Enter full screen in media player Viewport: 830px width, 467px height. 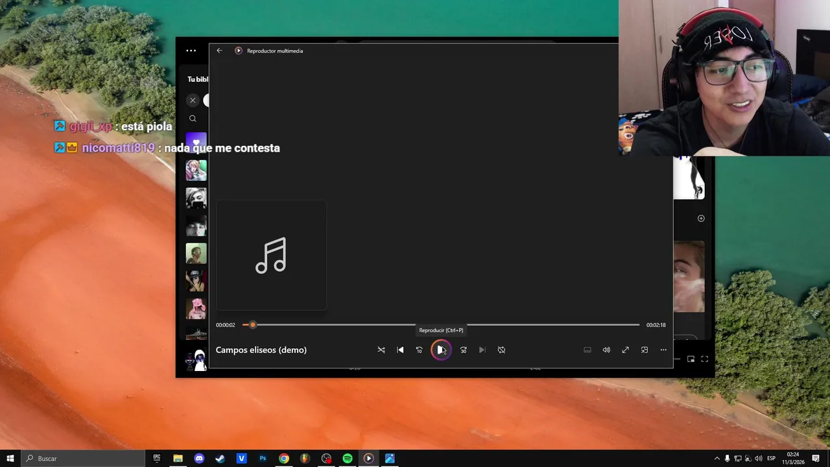(x=625, y=350)
